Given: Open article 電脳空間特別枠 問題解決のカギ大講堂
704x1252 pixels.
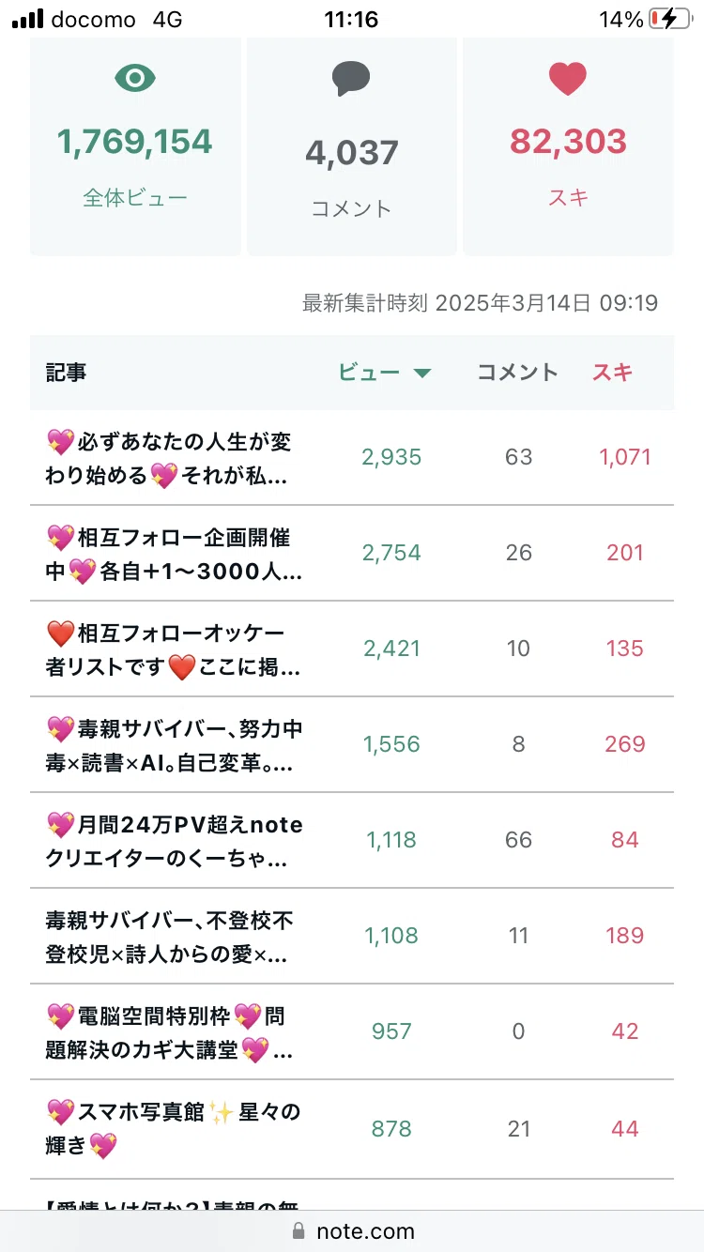Looking at the screenshot, I should coord(176,1032).
